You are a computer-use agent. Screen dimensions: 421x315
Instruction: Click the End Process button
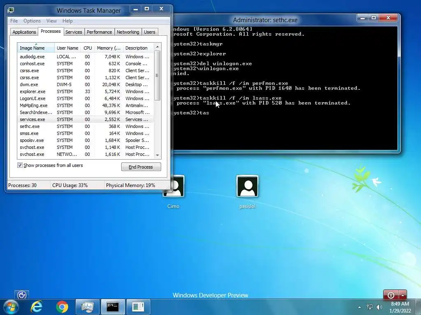click(141, 167)
